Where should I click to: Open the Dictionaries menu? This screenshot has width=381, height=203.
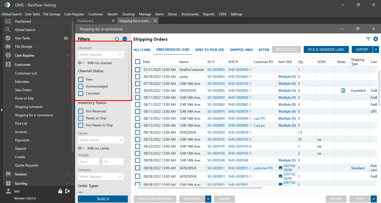pos(190,14)
